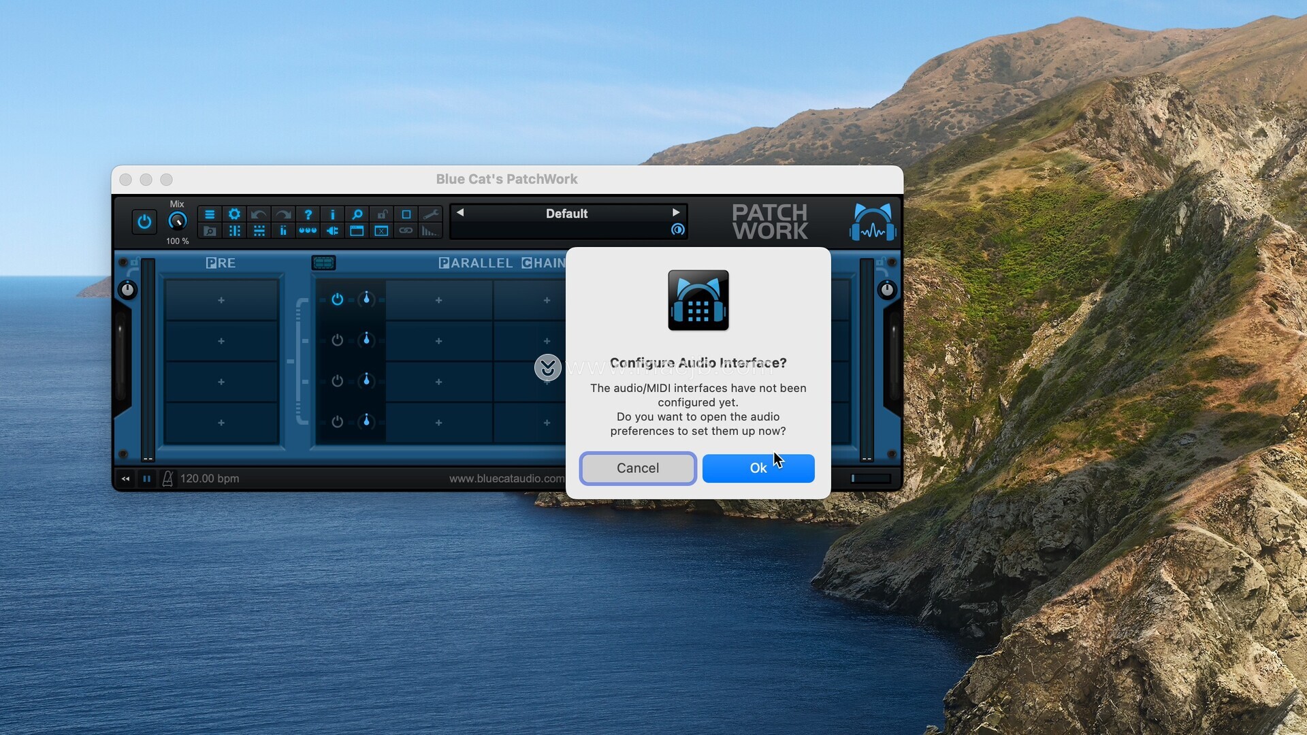Click the 120.00 bpm tempo value
1307x735 pixels.
[x=210, y=478]
